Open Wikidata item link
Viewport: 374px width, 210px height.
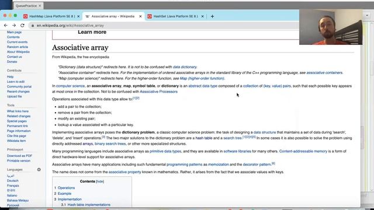16,141
